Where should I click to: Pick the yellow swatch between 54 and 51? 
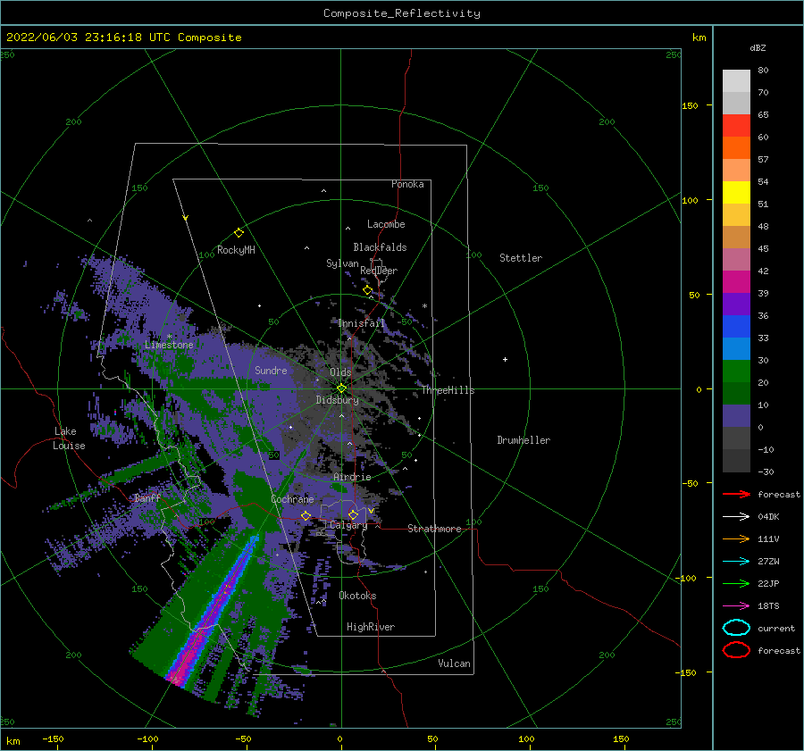(736, 193)
